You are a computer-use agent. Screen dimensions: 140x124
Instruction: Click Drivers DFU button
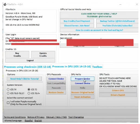pos(118,90)
